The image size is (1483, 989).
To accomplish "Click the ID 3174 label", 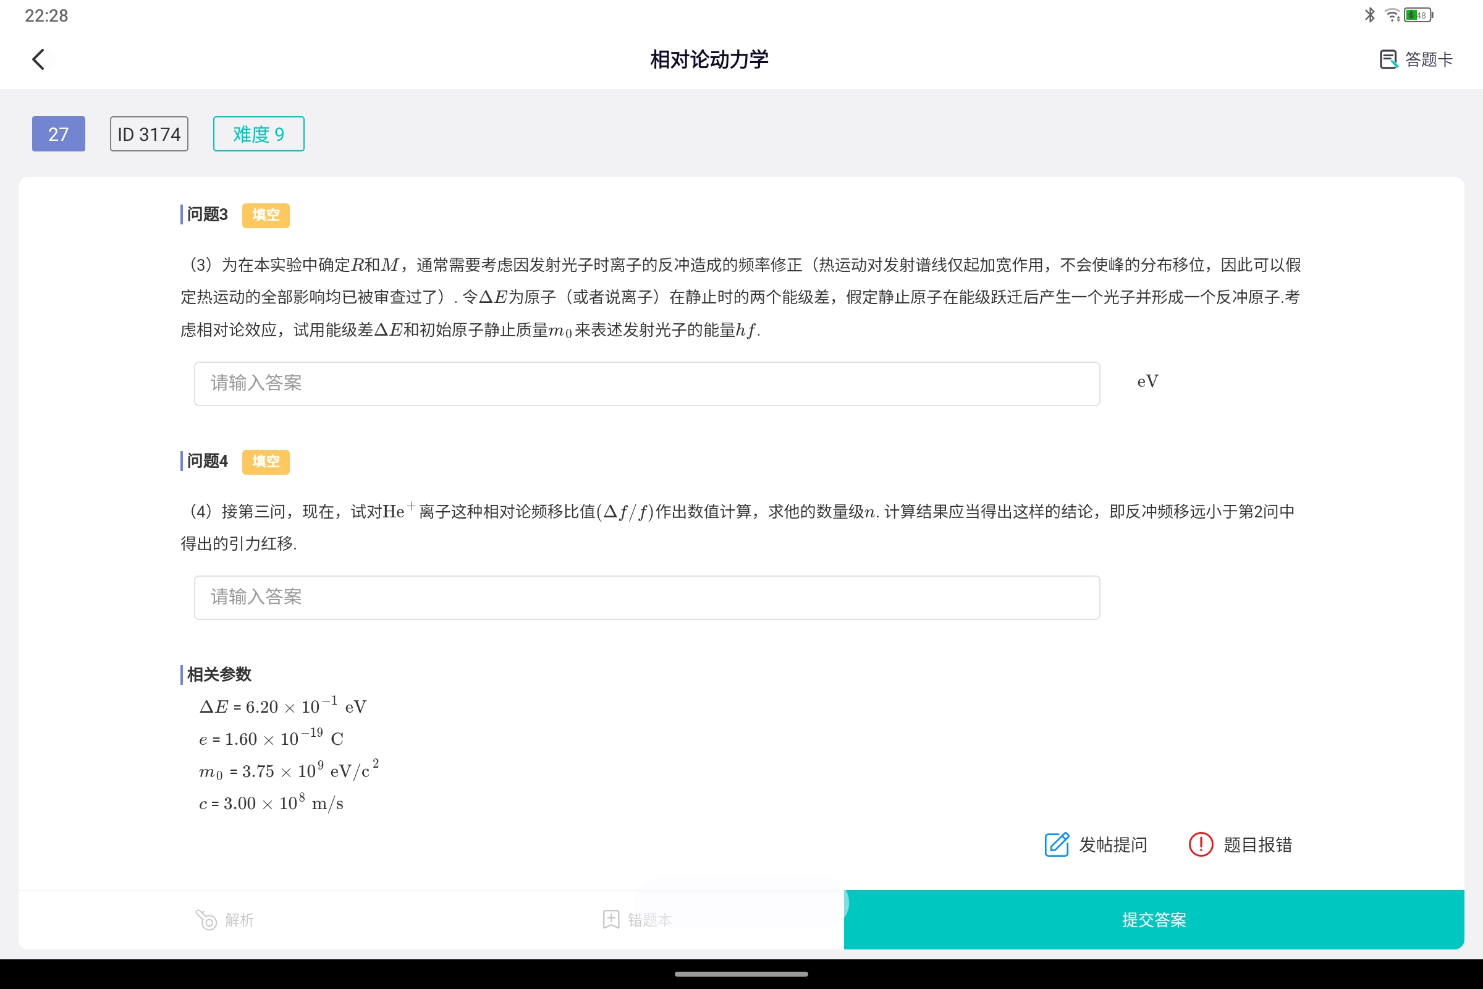I will click(x=148, y=134).
